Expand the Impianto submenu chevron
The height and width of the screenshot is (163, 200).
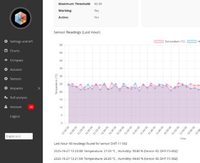39,88
